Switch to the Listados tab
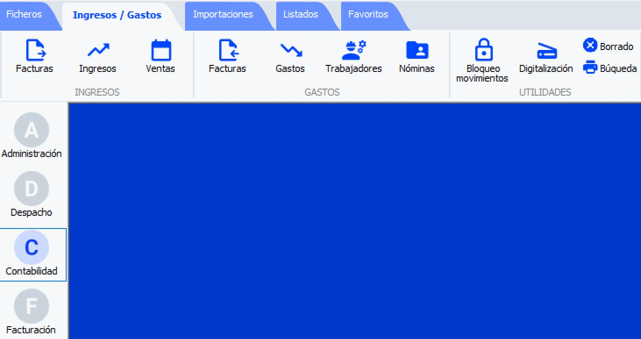This screenshot has height=339, width=641. (301, 14)
